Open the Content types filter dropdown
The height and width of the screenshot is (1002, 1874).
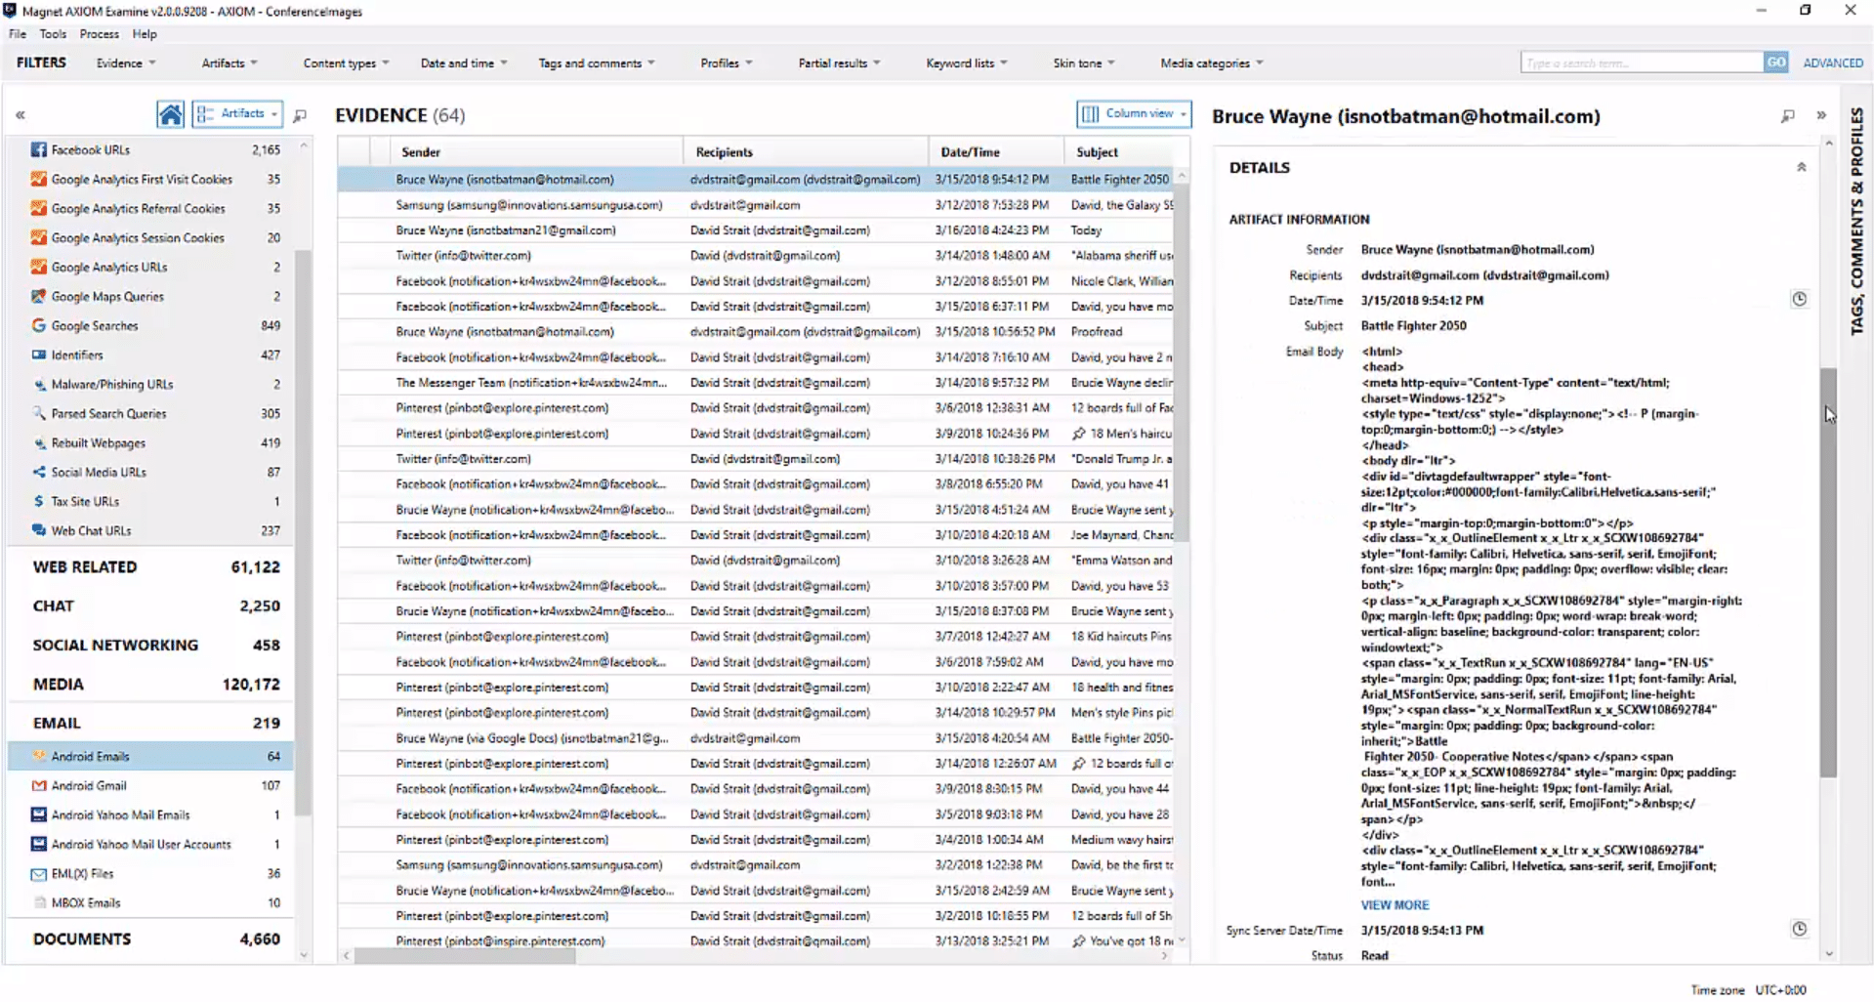click(x=346, y=63)
